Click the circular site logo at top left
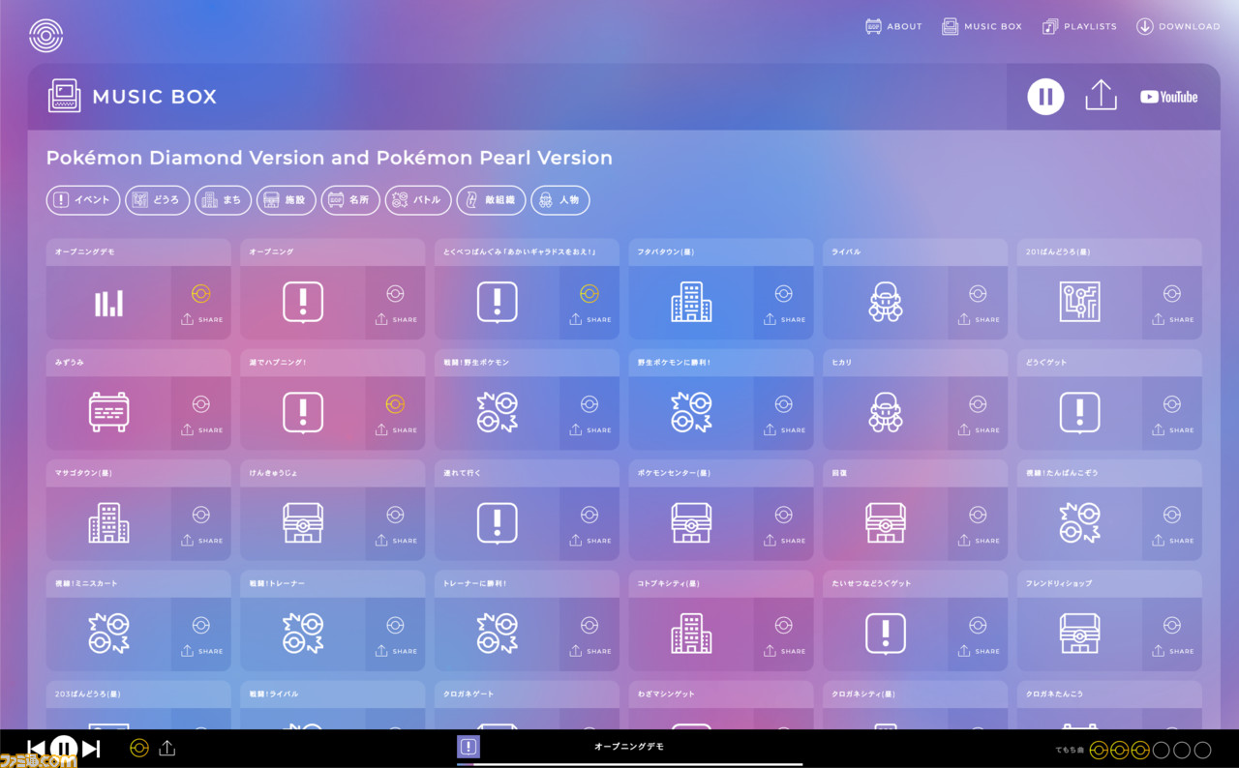 [x=45, y=36]
